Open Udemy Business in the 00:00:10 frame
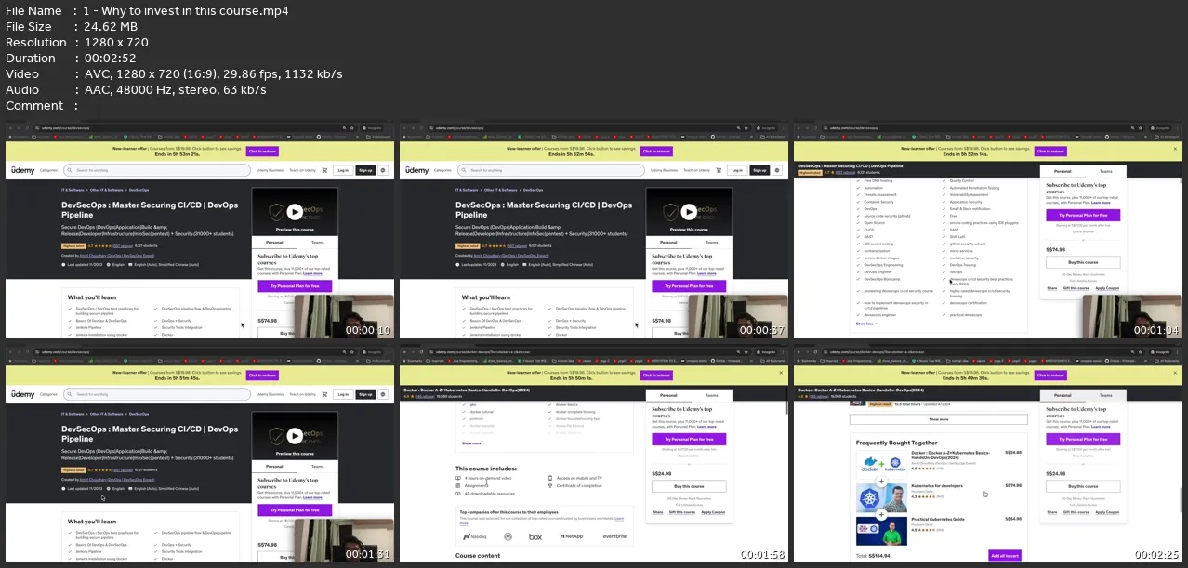This screenshot has height=568, width=1188. [271, 170]
